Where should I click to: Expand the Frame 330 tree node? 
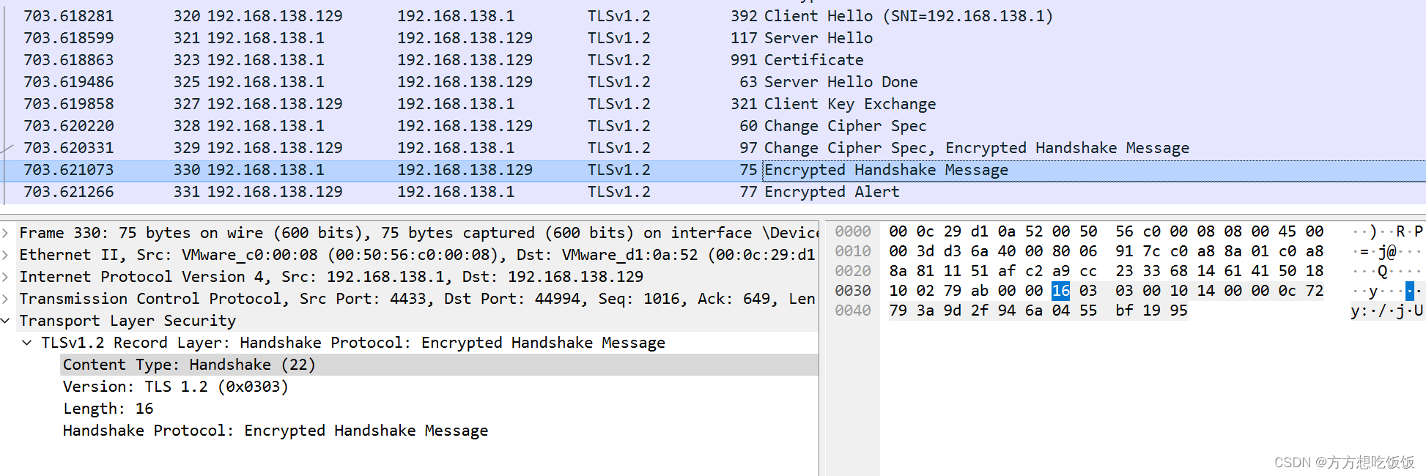[x=6, y=233]
